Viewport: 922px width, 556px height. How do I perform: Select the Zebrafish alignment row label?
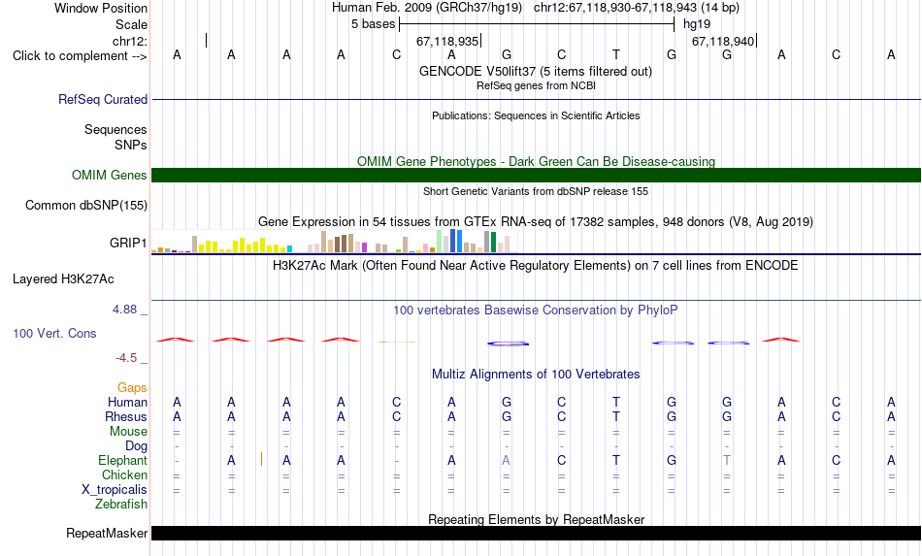coord(121,505)
